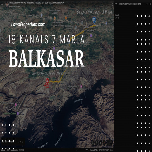152x152 pixels.
Task: Open the Pegman street view control
Action: [x=93, y=143]
